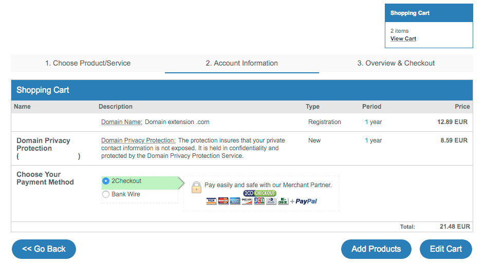The height and width of the screenshot is (263, 485).
Task: Click the Visa card icon
Action: pos(211,201)
